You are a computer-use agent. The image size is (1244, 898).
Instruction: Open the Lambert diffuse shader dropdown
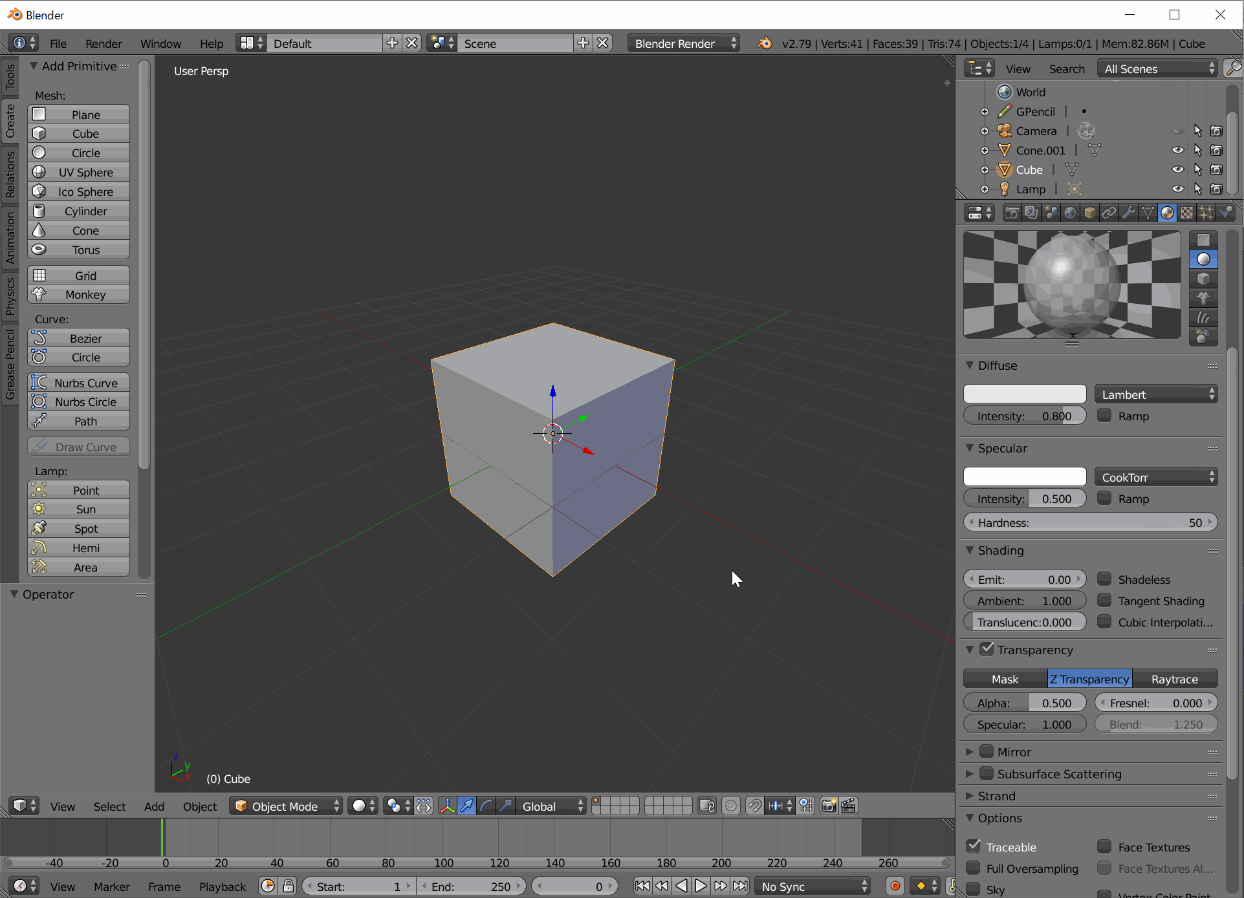(1155, 394)
